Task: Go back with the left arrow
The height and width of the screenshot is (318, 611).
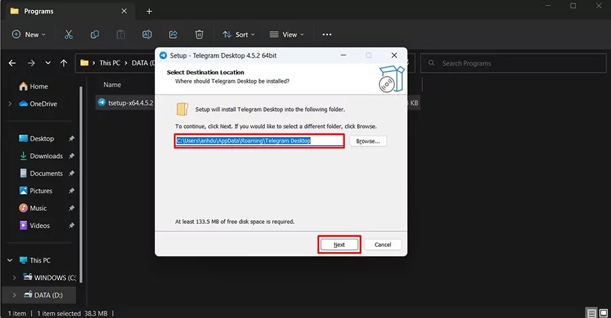Action: coord(12,63)
